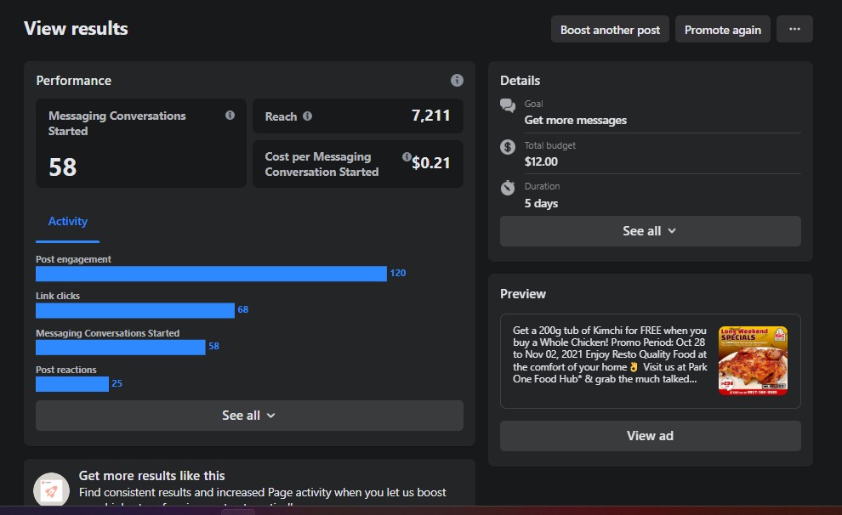Screen dimensions: 842x515
Task: Click the Get more results like this heading
Action: [x=152, y=476]
